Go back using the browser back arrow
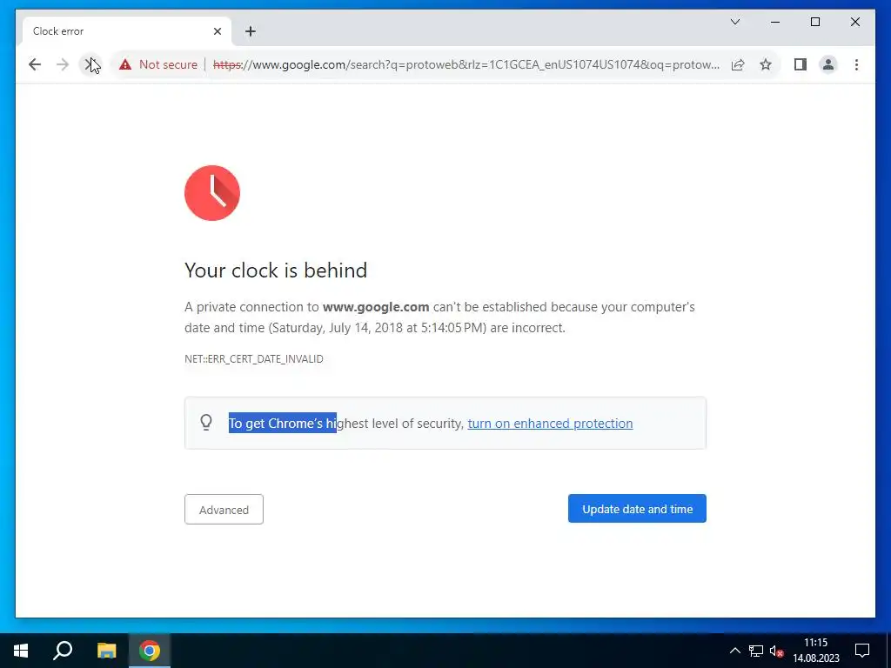 coord(35,64)
